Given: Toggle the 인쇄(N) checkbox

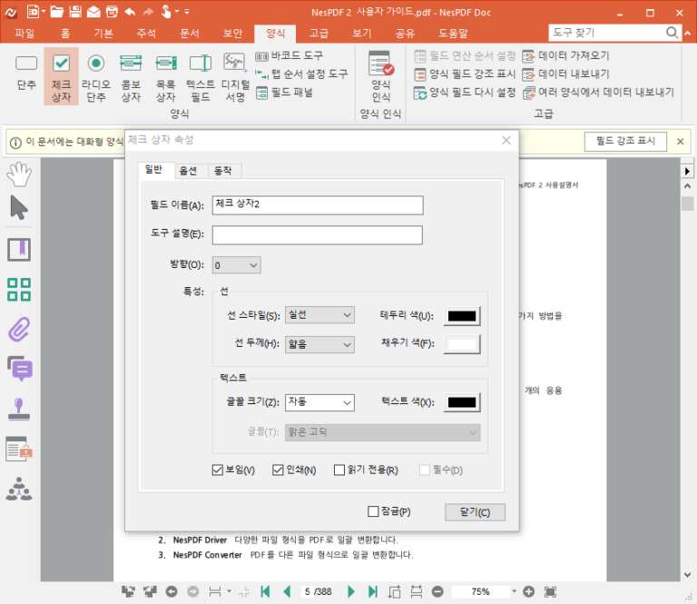Looking at the screenshot, I should click(x=294, y=470).
